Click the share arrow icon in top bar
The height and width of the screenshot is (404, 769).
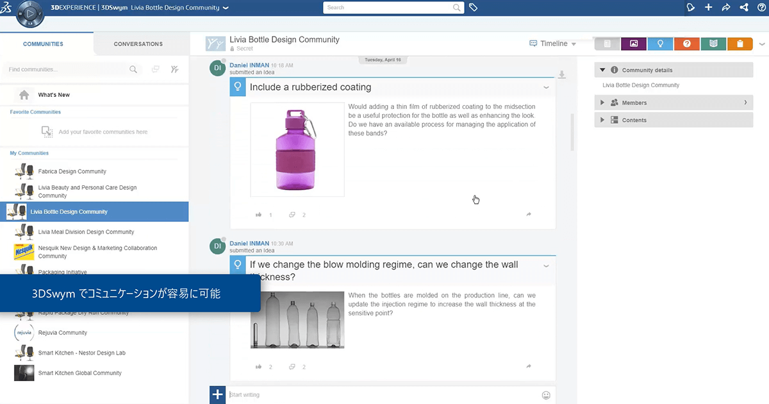[726, 8]
